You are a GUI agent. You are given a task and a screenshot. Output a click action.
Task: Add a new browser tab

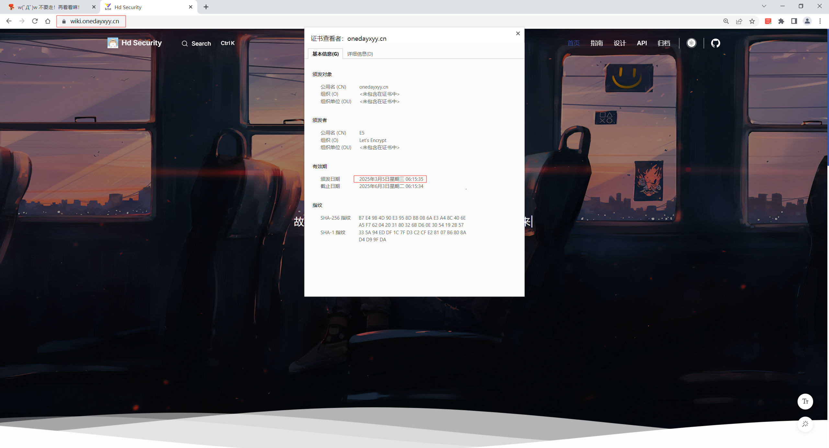click(x=206, y=7)
